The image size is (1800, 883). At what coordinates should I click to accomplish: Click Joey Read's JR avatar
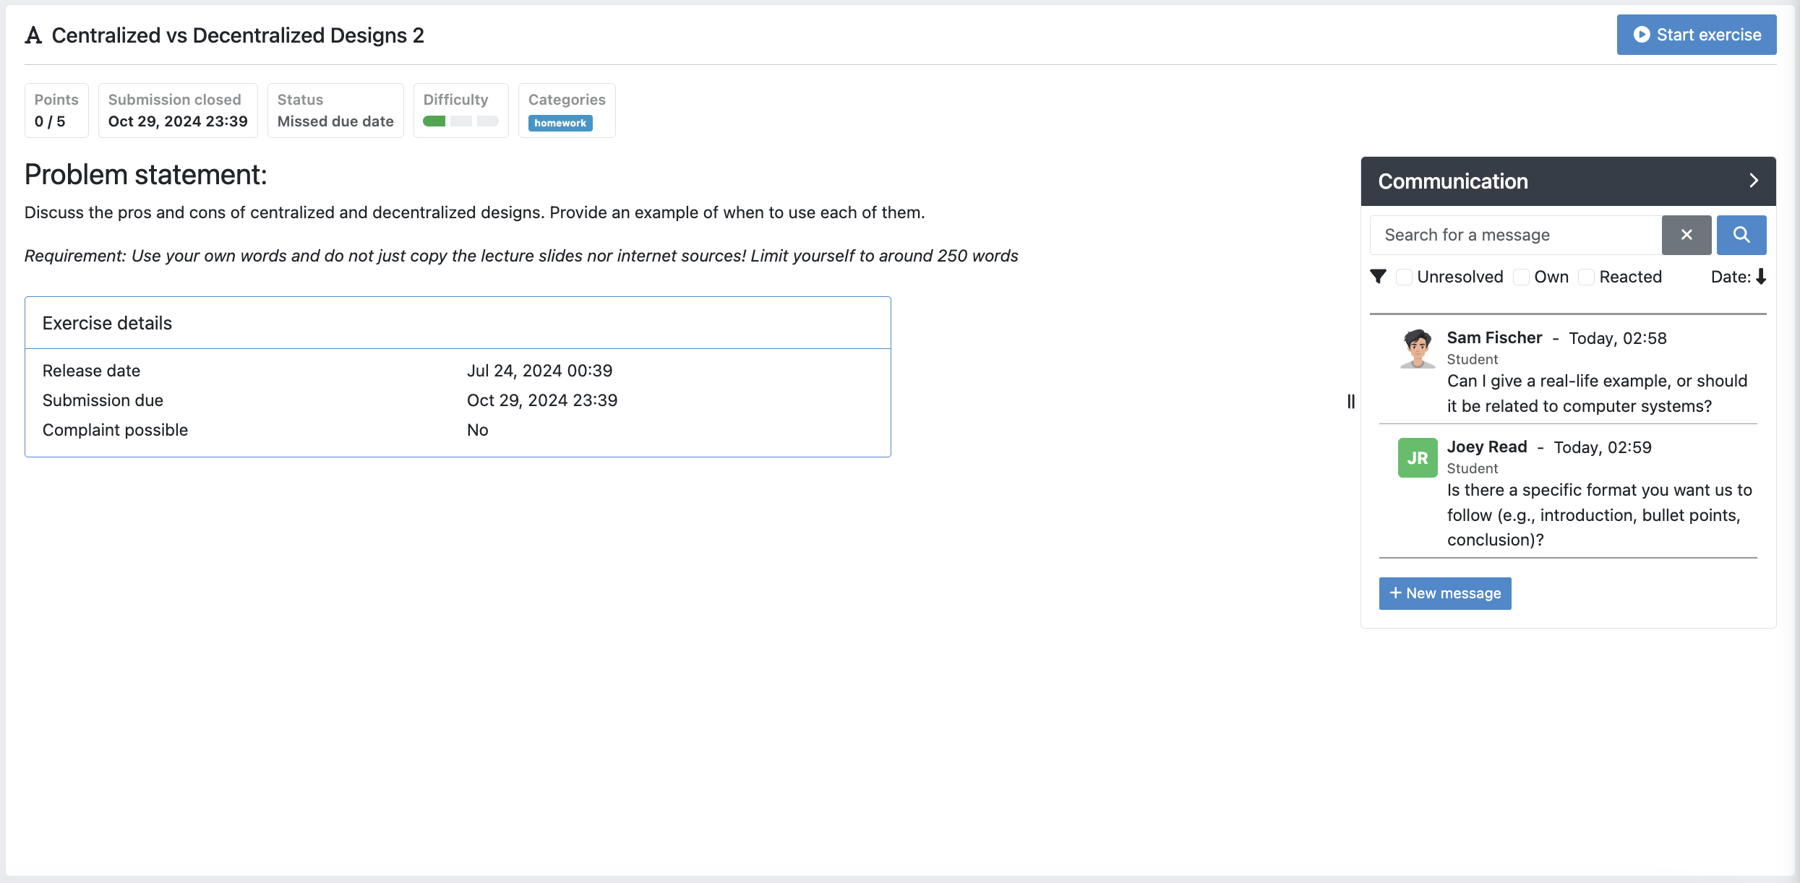(1417, 457)
